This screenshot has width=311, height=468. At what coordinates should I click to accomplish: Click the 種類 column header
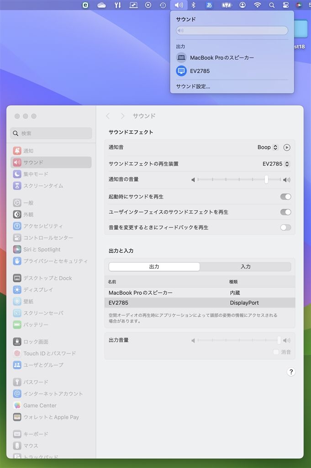point(233,282)
